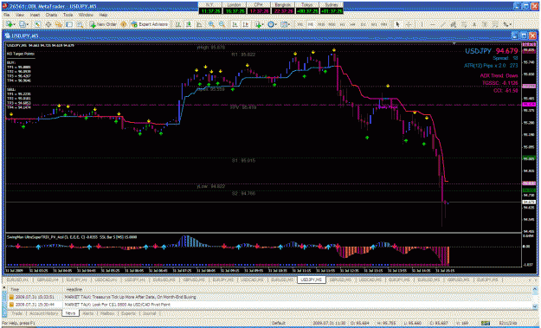Switch to the Account History tab
541x328 pixels.
43,313
